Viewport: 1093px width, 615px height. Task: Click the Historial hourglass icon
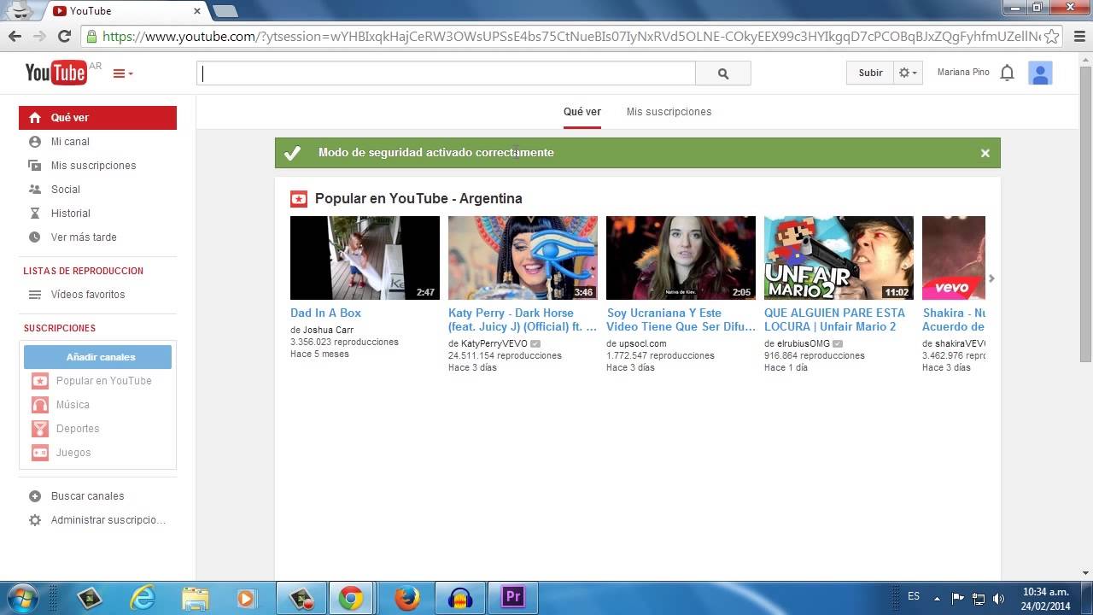[x=35, y=214]
